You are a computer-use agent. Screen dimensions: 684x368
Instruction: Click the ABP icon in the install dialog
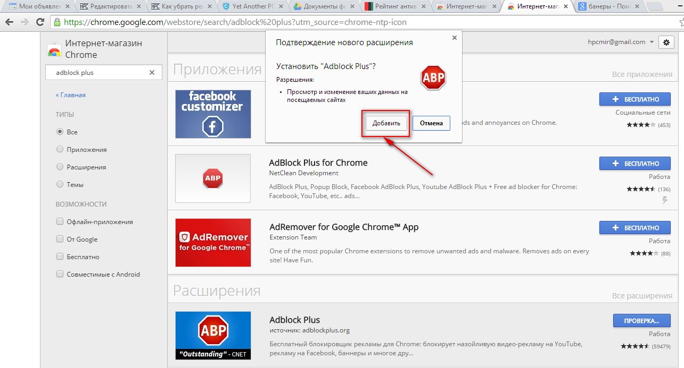click(x=433, y=79)
